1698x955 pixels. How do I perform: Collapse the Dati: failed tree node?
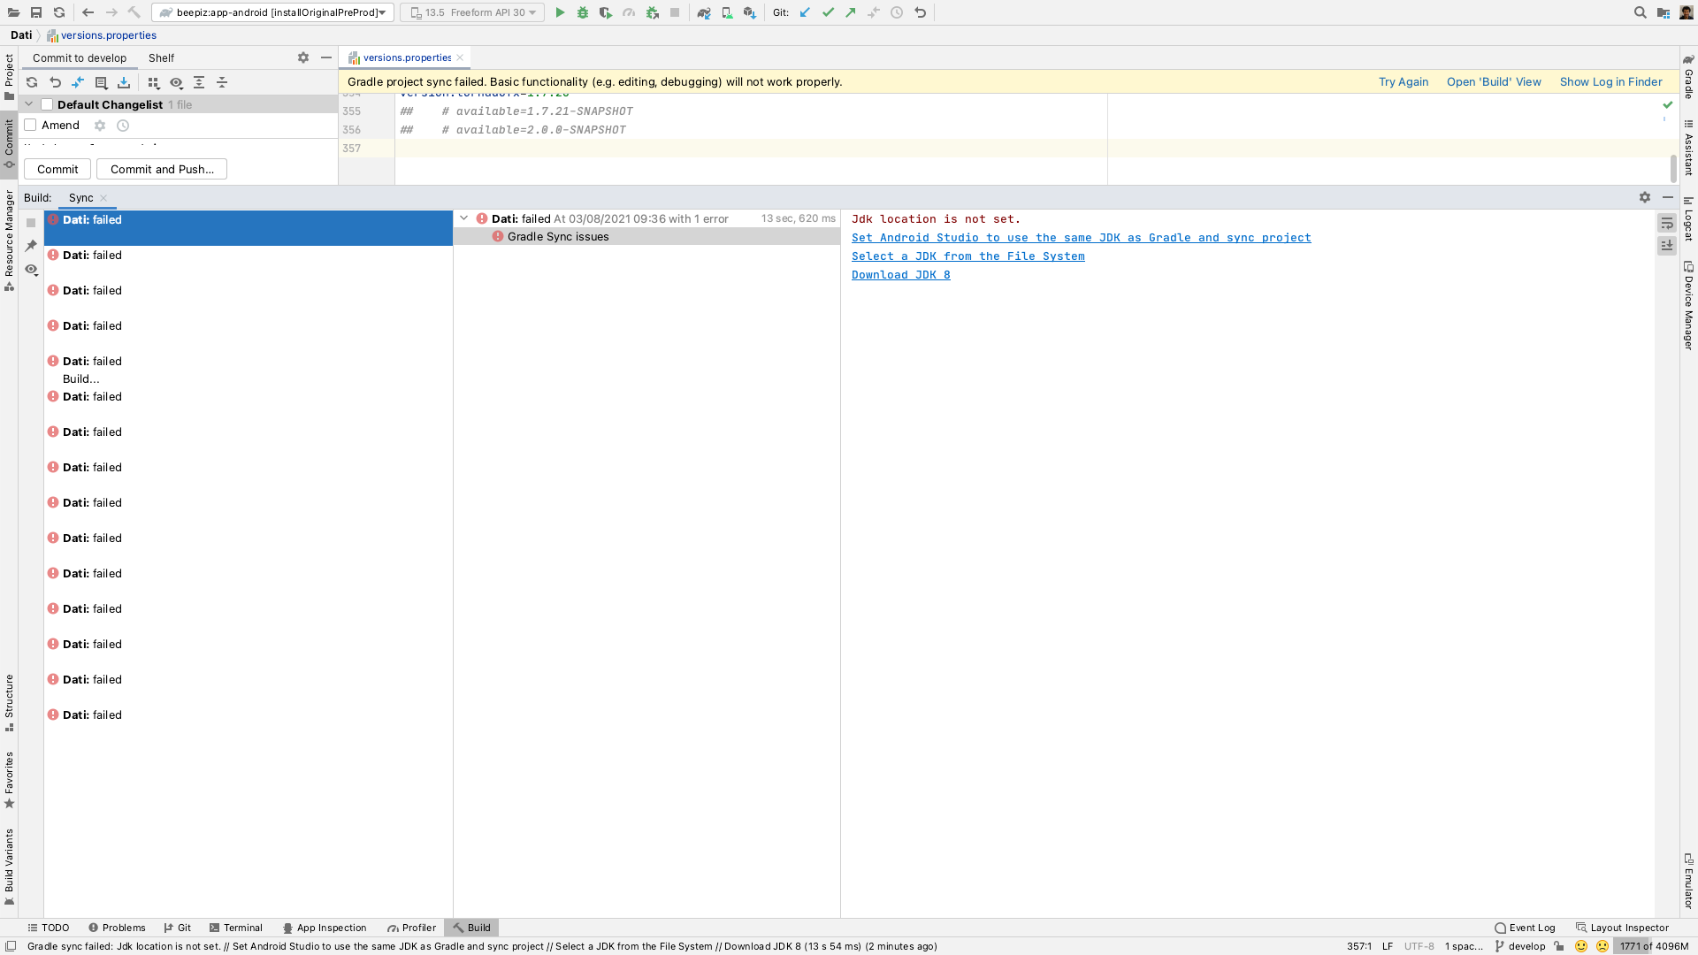tap(463, 218)
